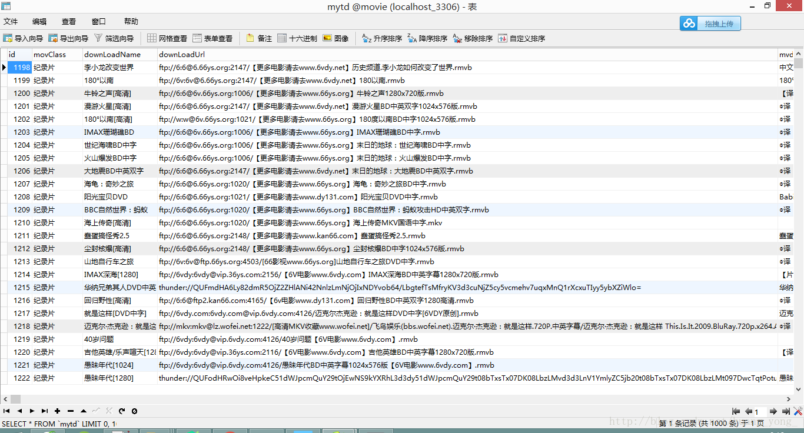Go to previous page arrow icon
This screenshot has width=804, height=433.
coord(749,411)
